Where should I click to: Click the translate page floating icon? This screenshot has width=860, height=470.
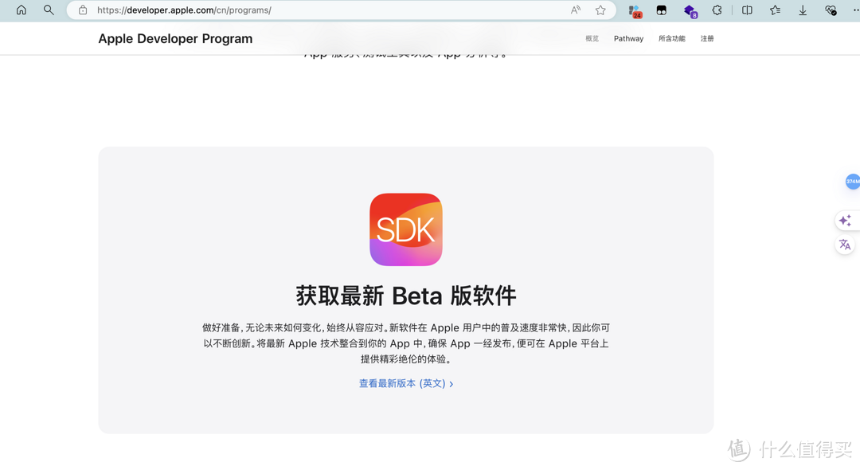tap(845, 245)
